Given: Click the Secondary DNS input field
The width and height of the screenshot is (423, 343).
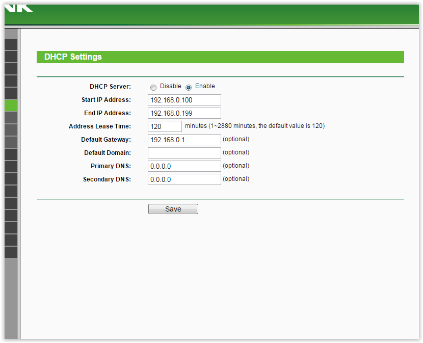Looking at the screenshot, I should [x=184, y=179].
